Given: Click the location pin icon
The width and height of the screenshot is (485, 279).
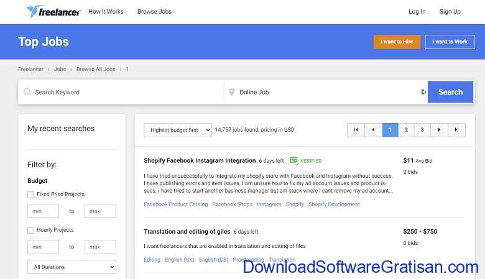Looking at the screenshot, I should point(231,92).
